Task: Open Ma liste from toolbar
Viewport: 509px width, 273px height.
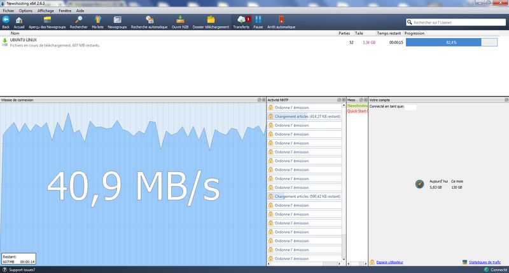Action: click(x=97, y=21)
